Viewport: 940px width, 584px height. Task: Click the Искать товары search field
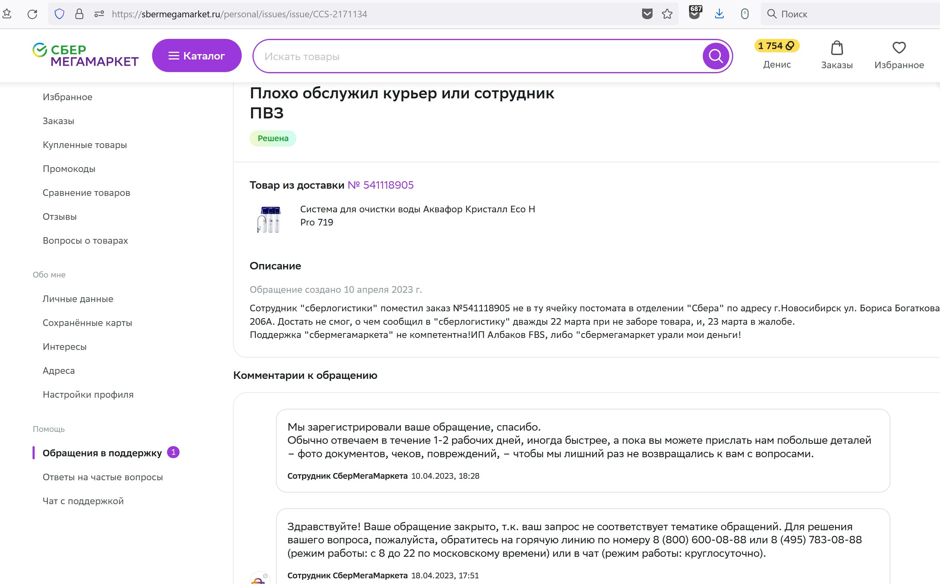tap(478, 57)
